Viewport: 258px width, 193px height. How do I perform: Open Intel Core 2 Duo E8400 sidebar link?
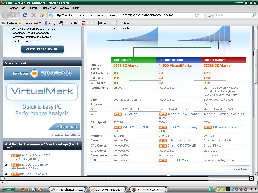34,165
